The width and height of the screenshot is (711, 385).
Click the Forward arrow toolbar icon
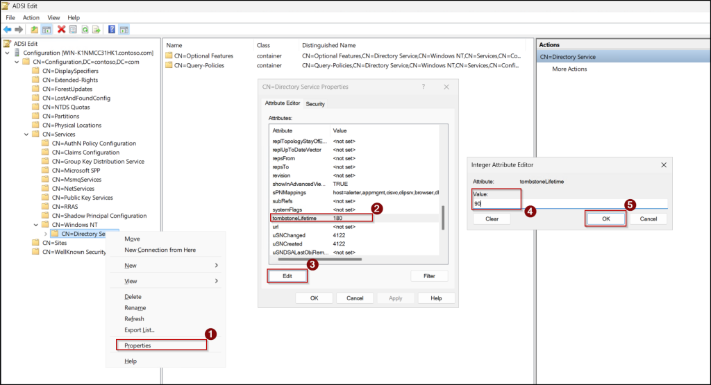(x=19, y=29)
